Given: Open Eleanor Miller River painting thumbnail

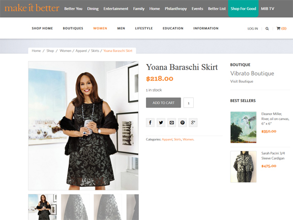Looking at the screenshot, I should click(x=243, y=127).
